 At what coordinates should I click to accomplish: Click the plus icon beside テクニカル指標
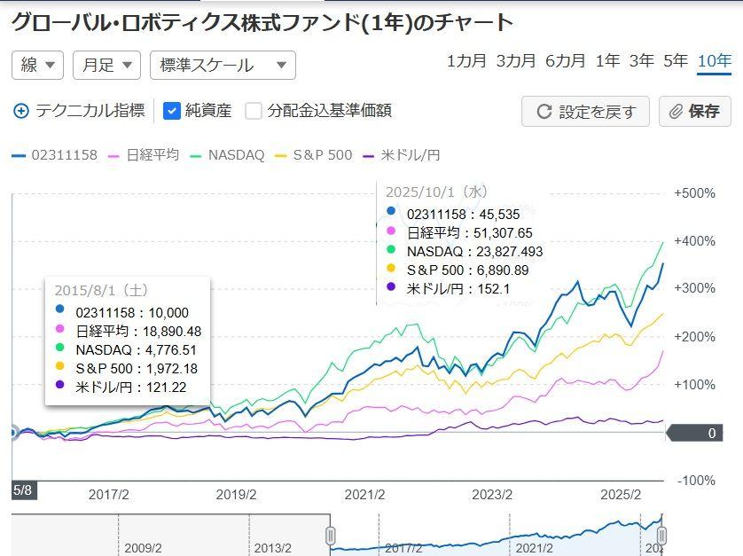[x=21, y=111]
